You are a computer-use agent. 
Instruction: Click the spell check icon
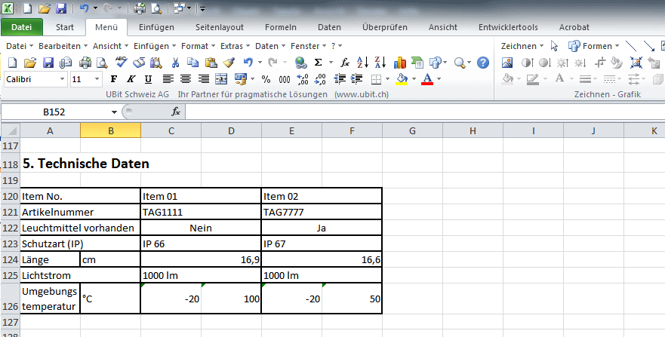[x=122, y=63]
